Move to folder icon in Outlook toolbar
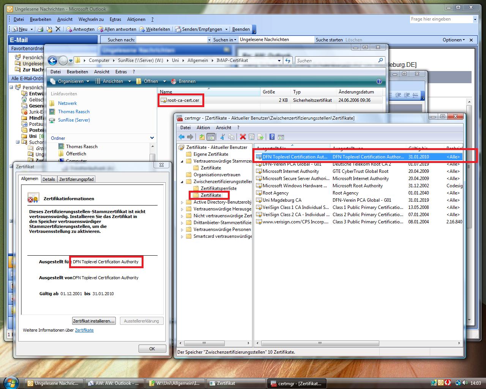486x389 pixels. point(49,29)
